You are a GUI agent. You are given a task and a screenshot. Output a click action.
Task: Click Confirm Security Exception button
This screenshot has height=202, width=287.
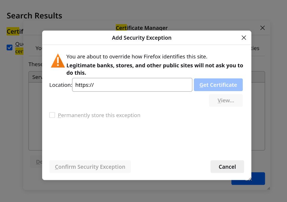[x=90, y=167]
